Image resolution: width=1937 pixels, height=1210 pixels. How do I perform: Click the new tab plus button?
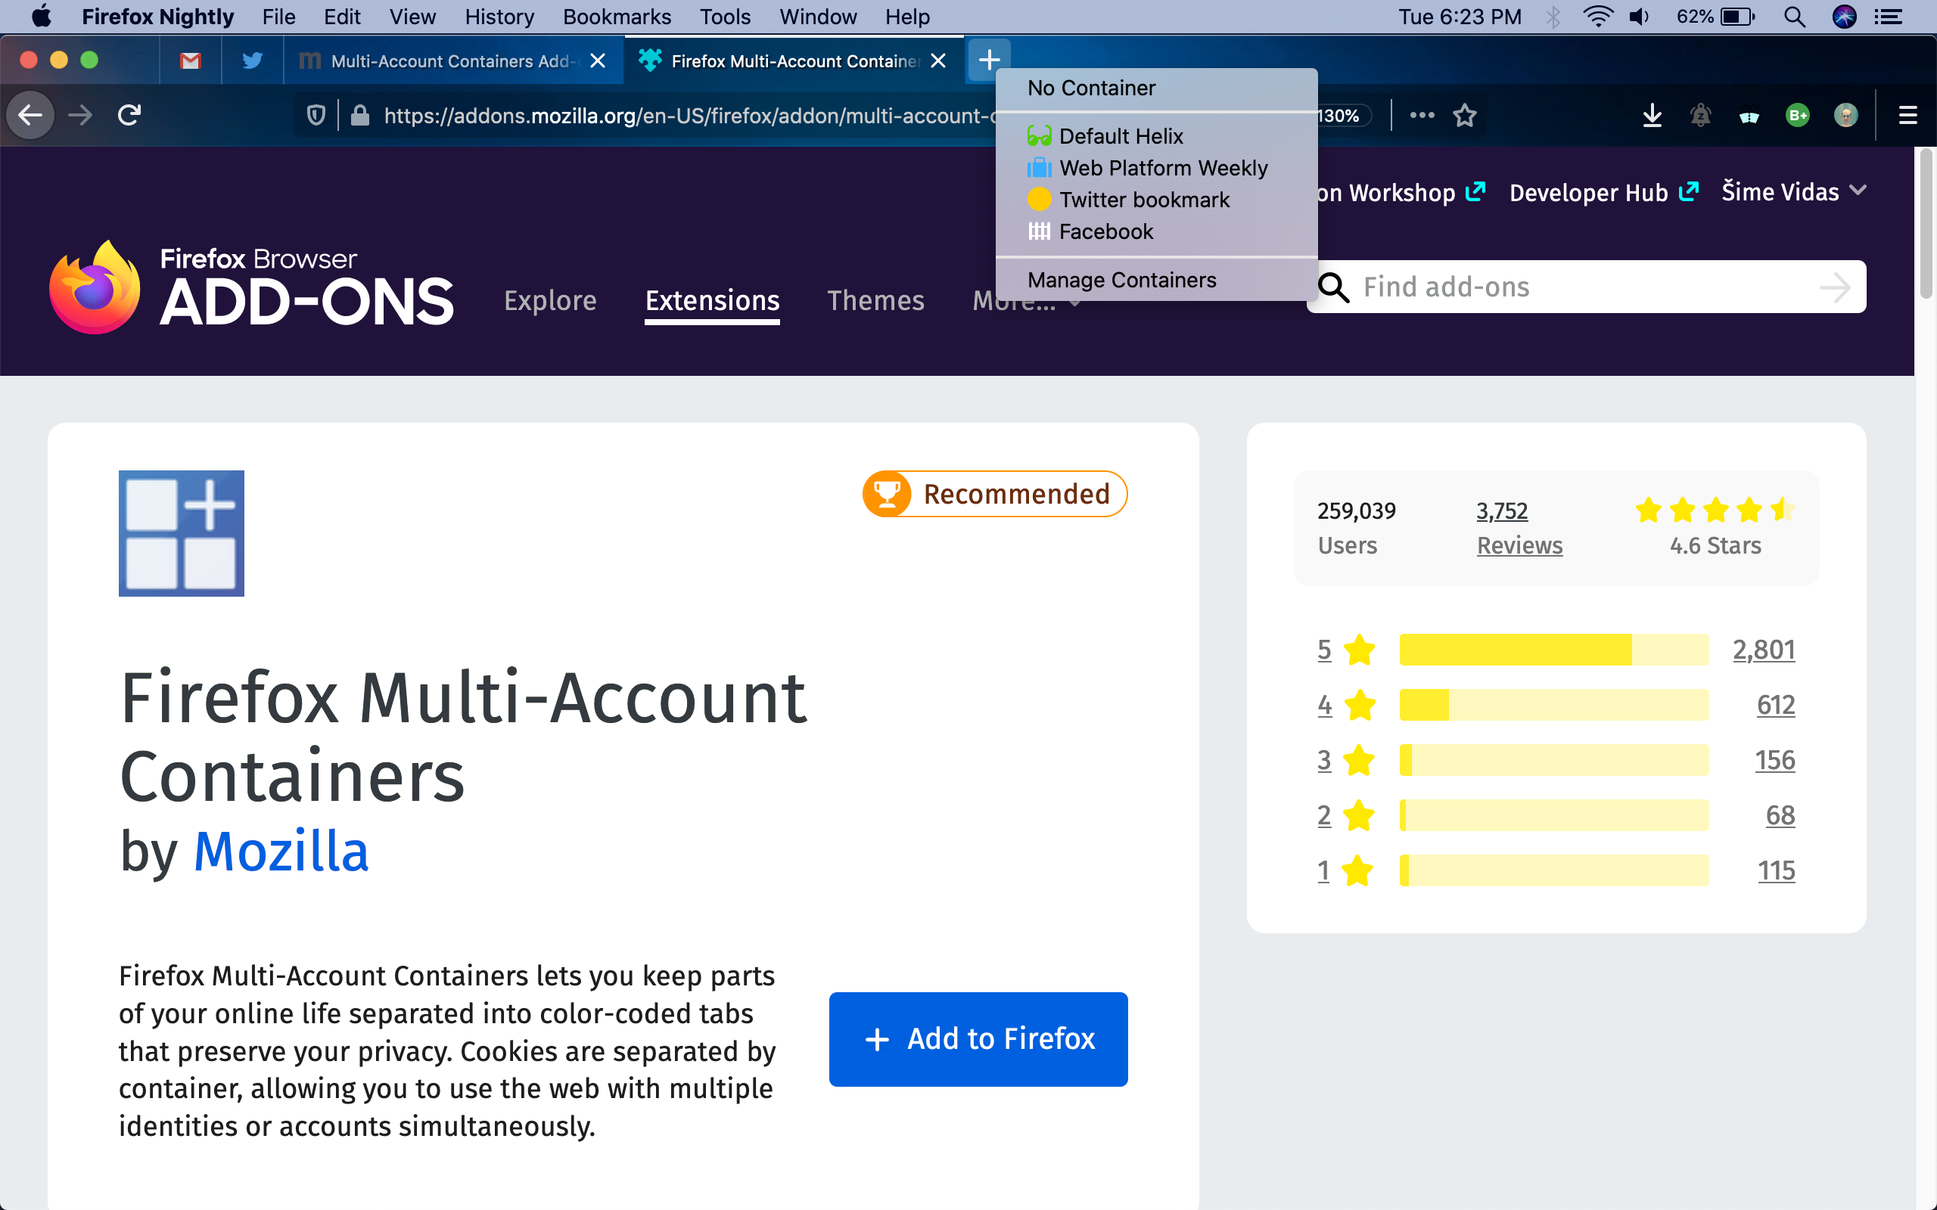point(990,60)
